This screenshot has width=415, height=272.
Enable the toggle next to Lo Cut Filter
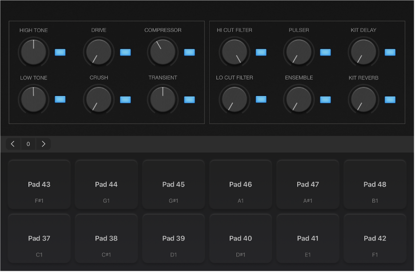point(261,100)
